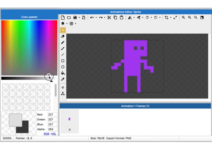Select animation frame 0 thumbnail
Screen dimensions: 212x150
tap(69, 121)
